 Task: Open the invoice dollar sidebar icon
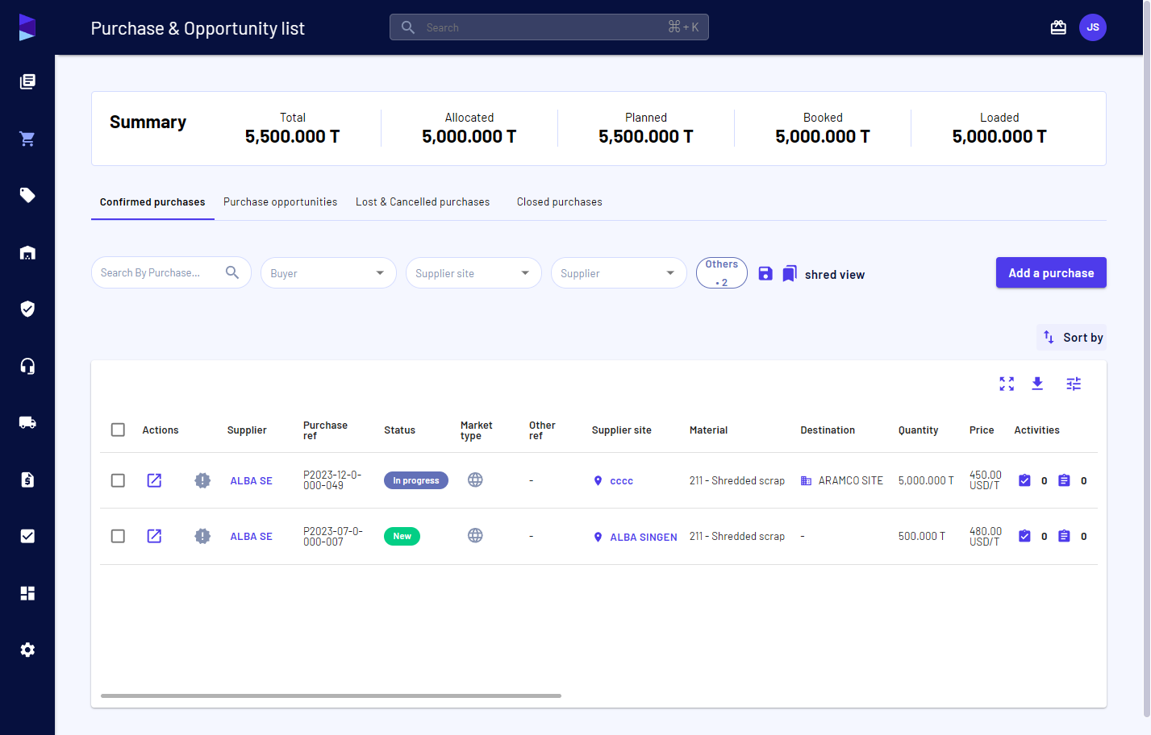(27, 480)
